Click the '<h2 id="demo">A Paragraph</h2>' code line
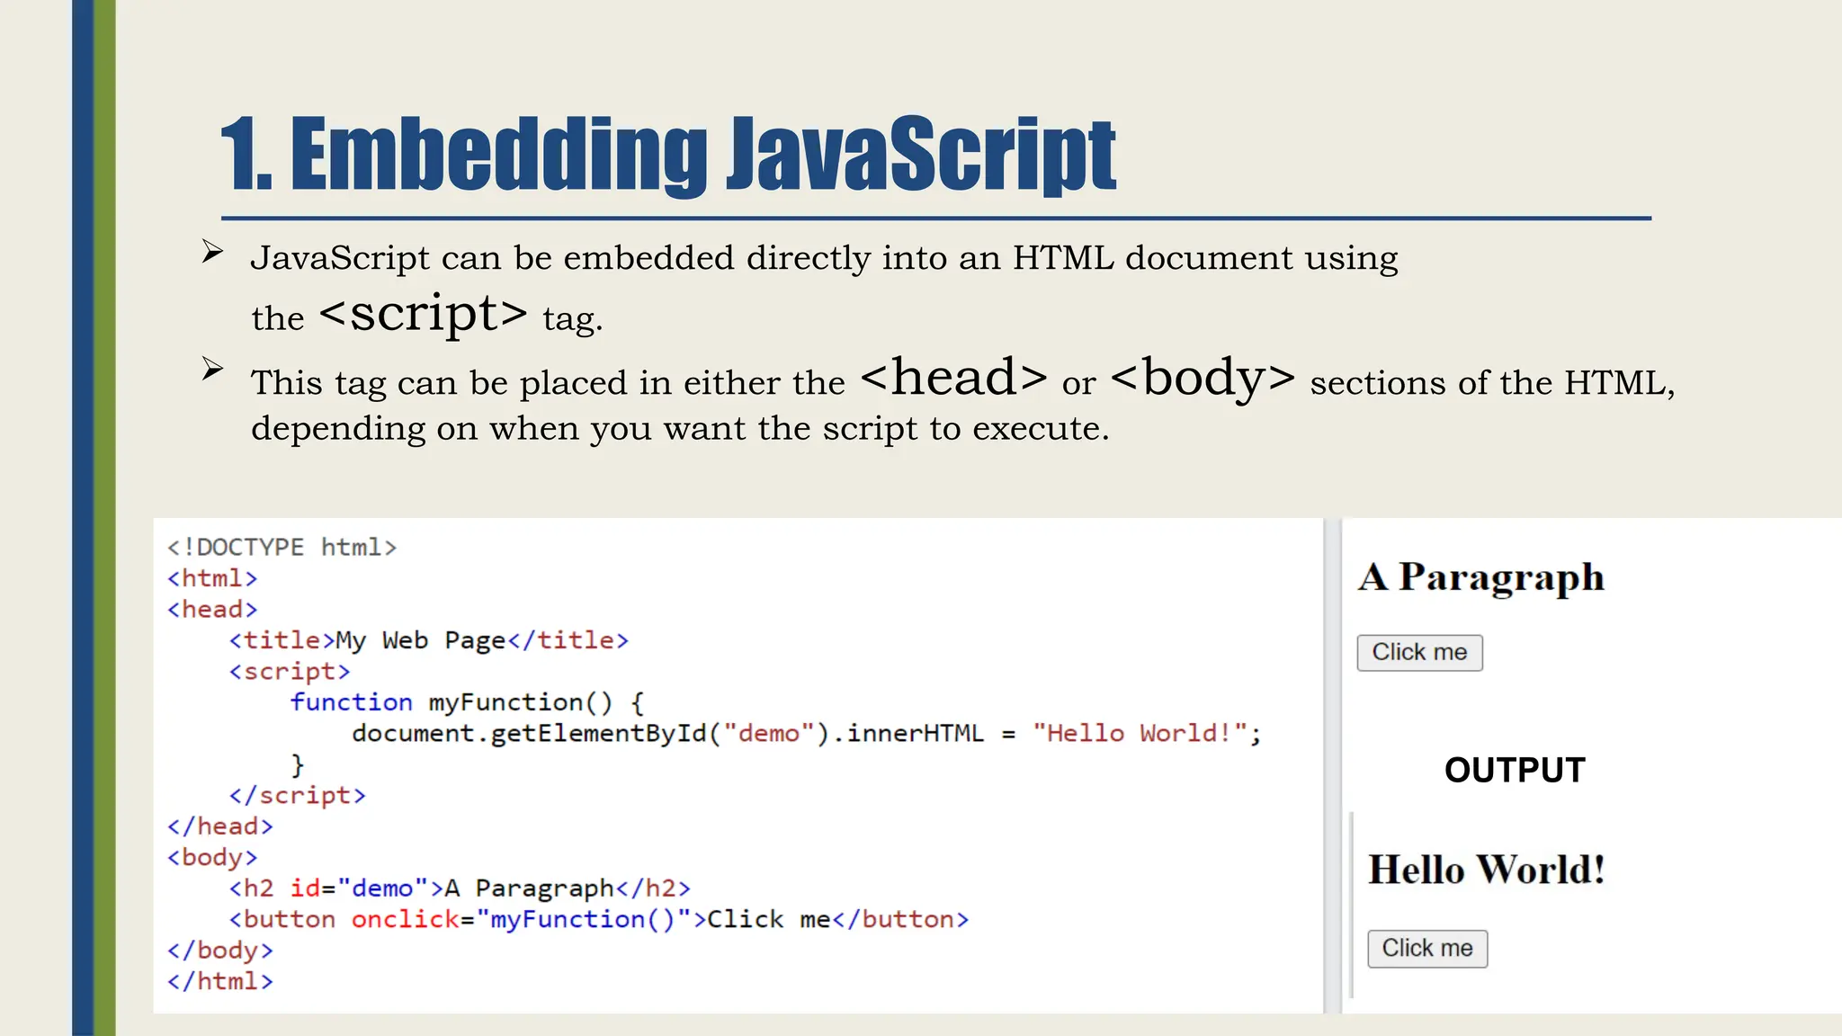1842x1036 pixels. (x=460, y=889)
